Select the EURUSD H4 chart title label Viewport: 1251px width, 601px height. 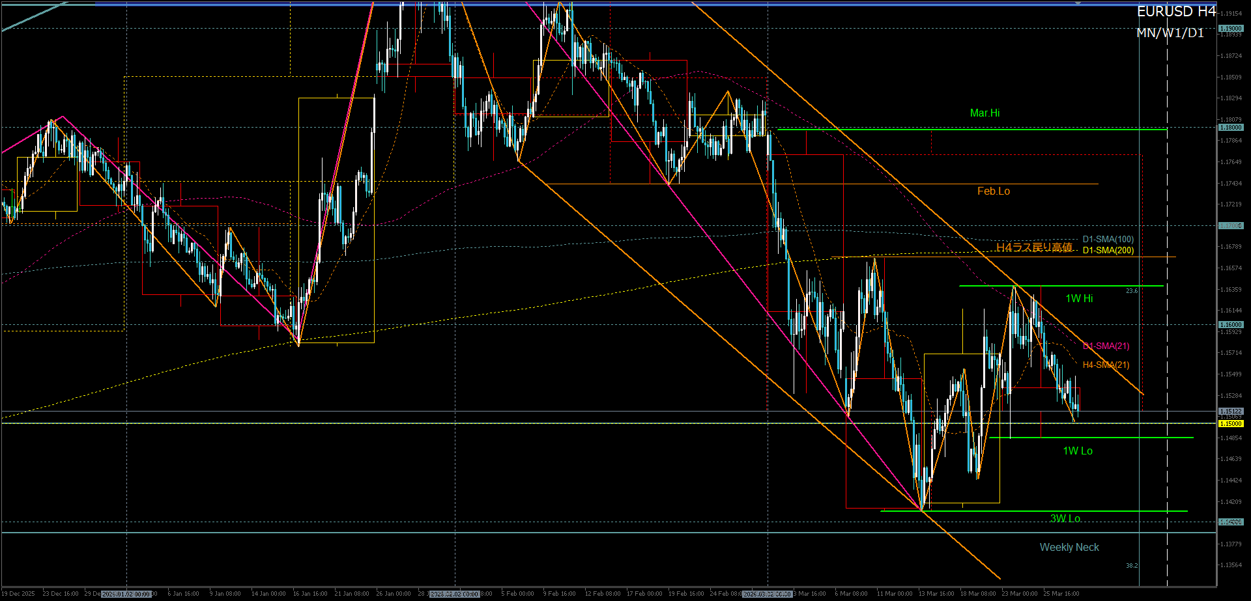(1176, 12)
